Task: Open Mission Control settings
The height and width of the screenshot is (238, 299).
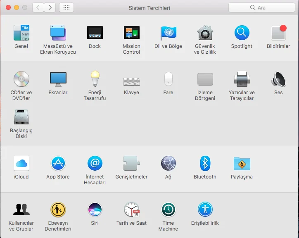Action: (131, 33)
